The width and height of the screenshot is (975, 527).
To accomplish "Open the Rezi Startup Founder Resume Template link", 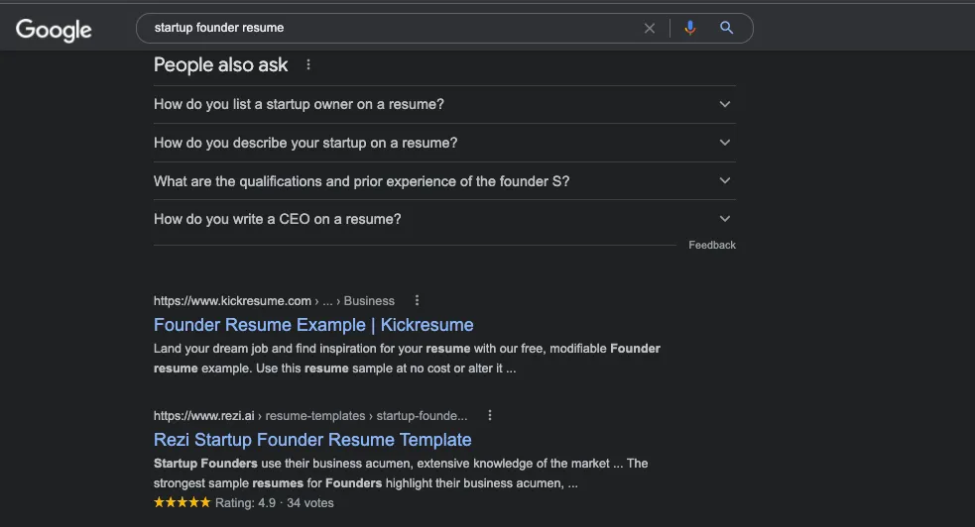I will pos(312,440).
